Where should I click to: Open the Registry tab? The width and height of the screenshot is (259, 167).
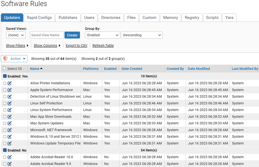(192, 18)
